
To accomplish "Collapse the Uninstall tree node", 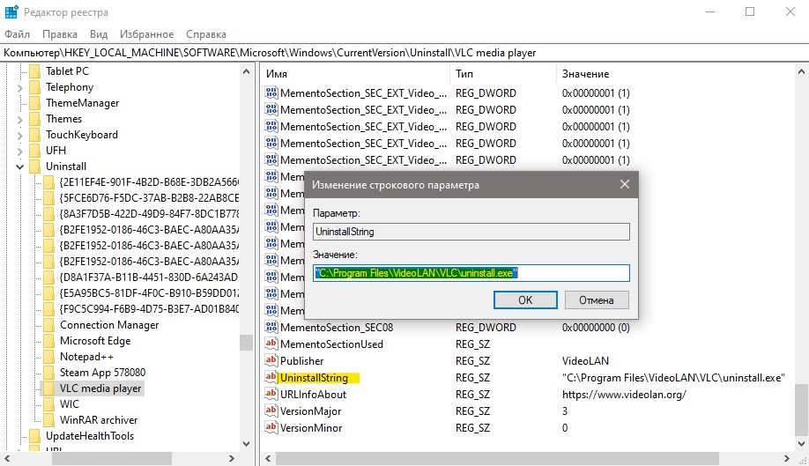I will click(x=19, y=166).
